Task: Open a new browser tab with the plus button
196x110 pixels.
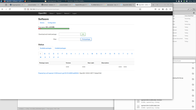Action: pyautogui.click(x=153, y=5)
